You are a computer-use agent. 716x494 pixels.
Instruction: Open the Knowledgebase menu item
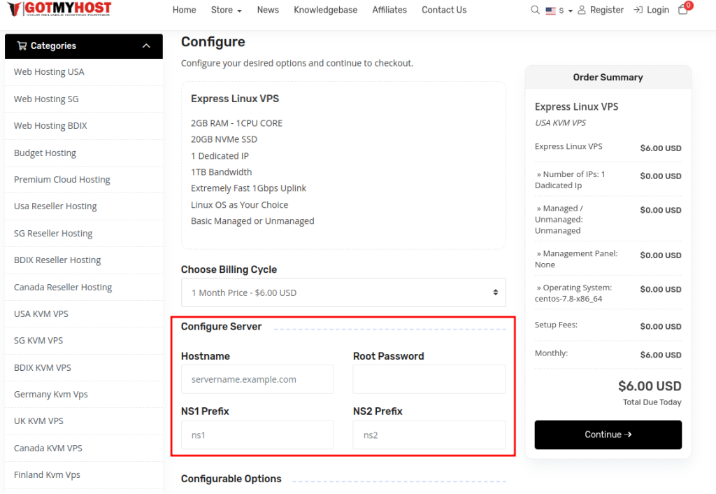coord(325,10)
